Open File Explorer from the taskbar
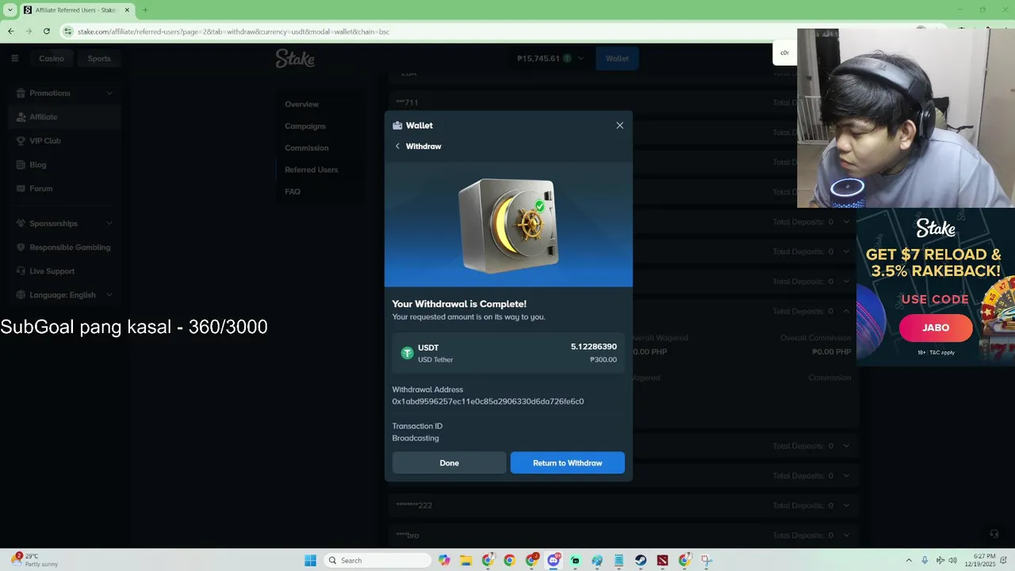This screenshot has height=571, width=1015. point(465,560)
